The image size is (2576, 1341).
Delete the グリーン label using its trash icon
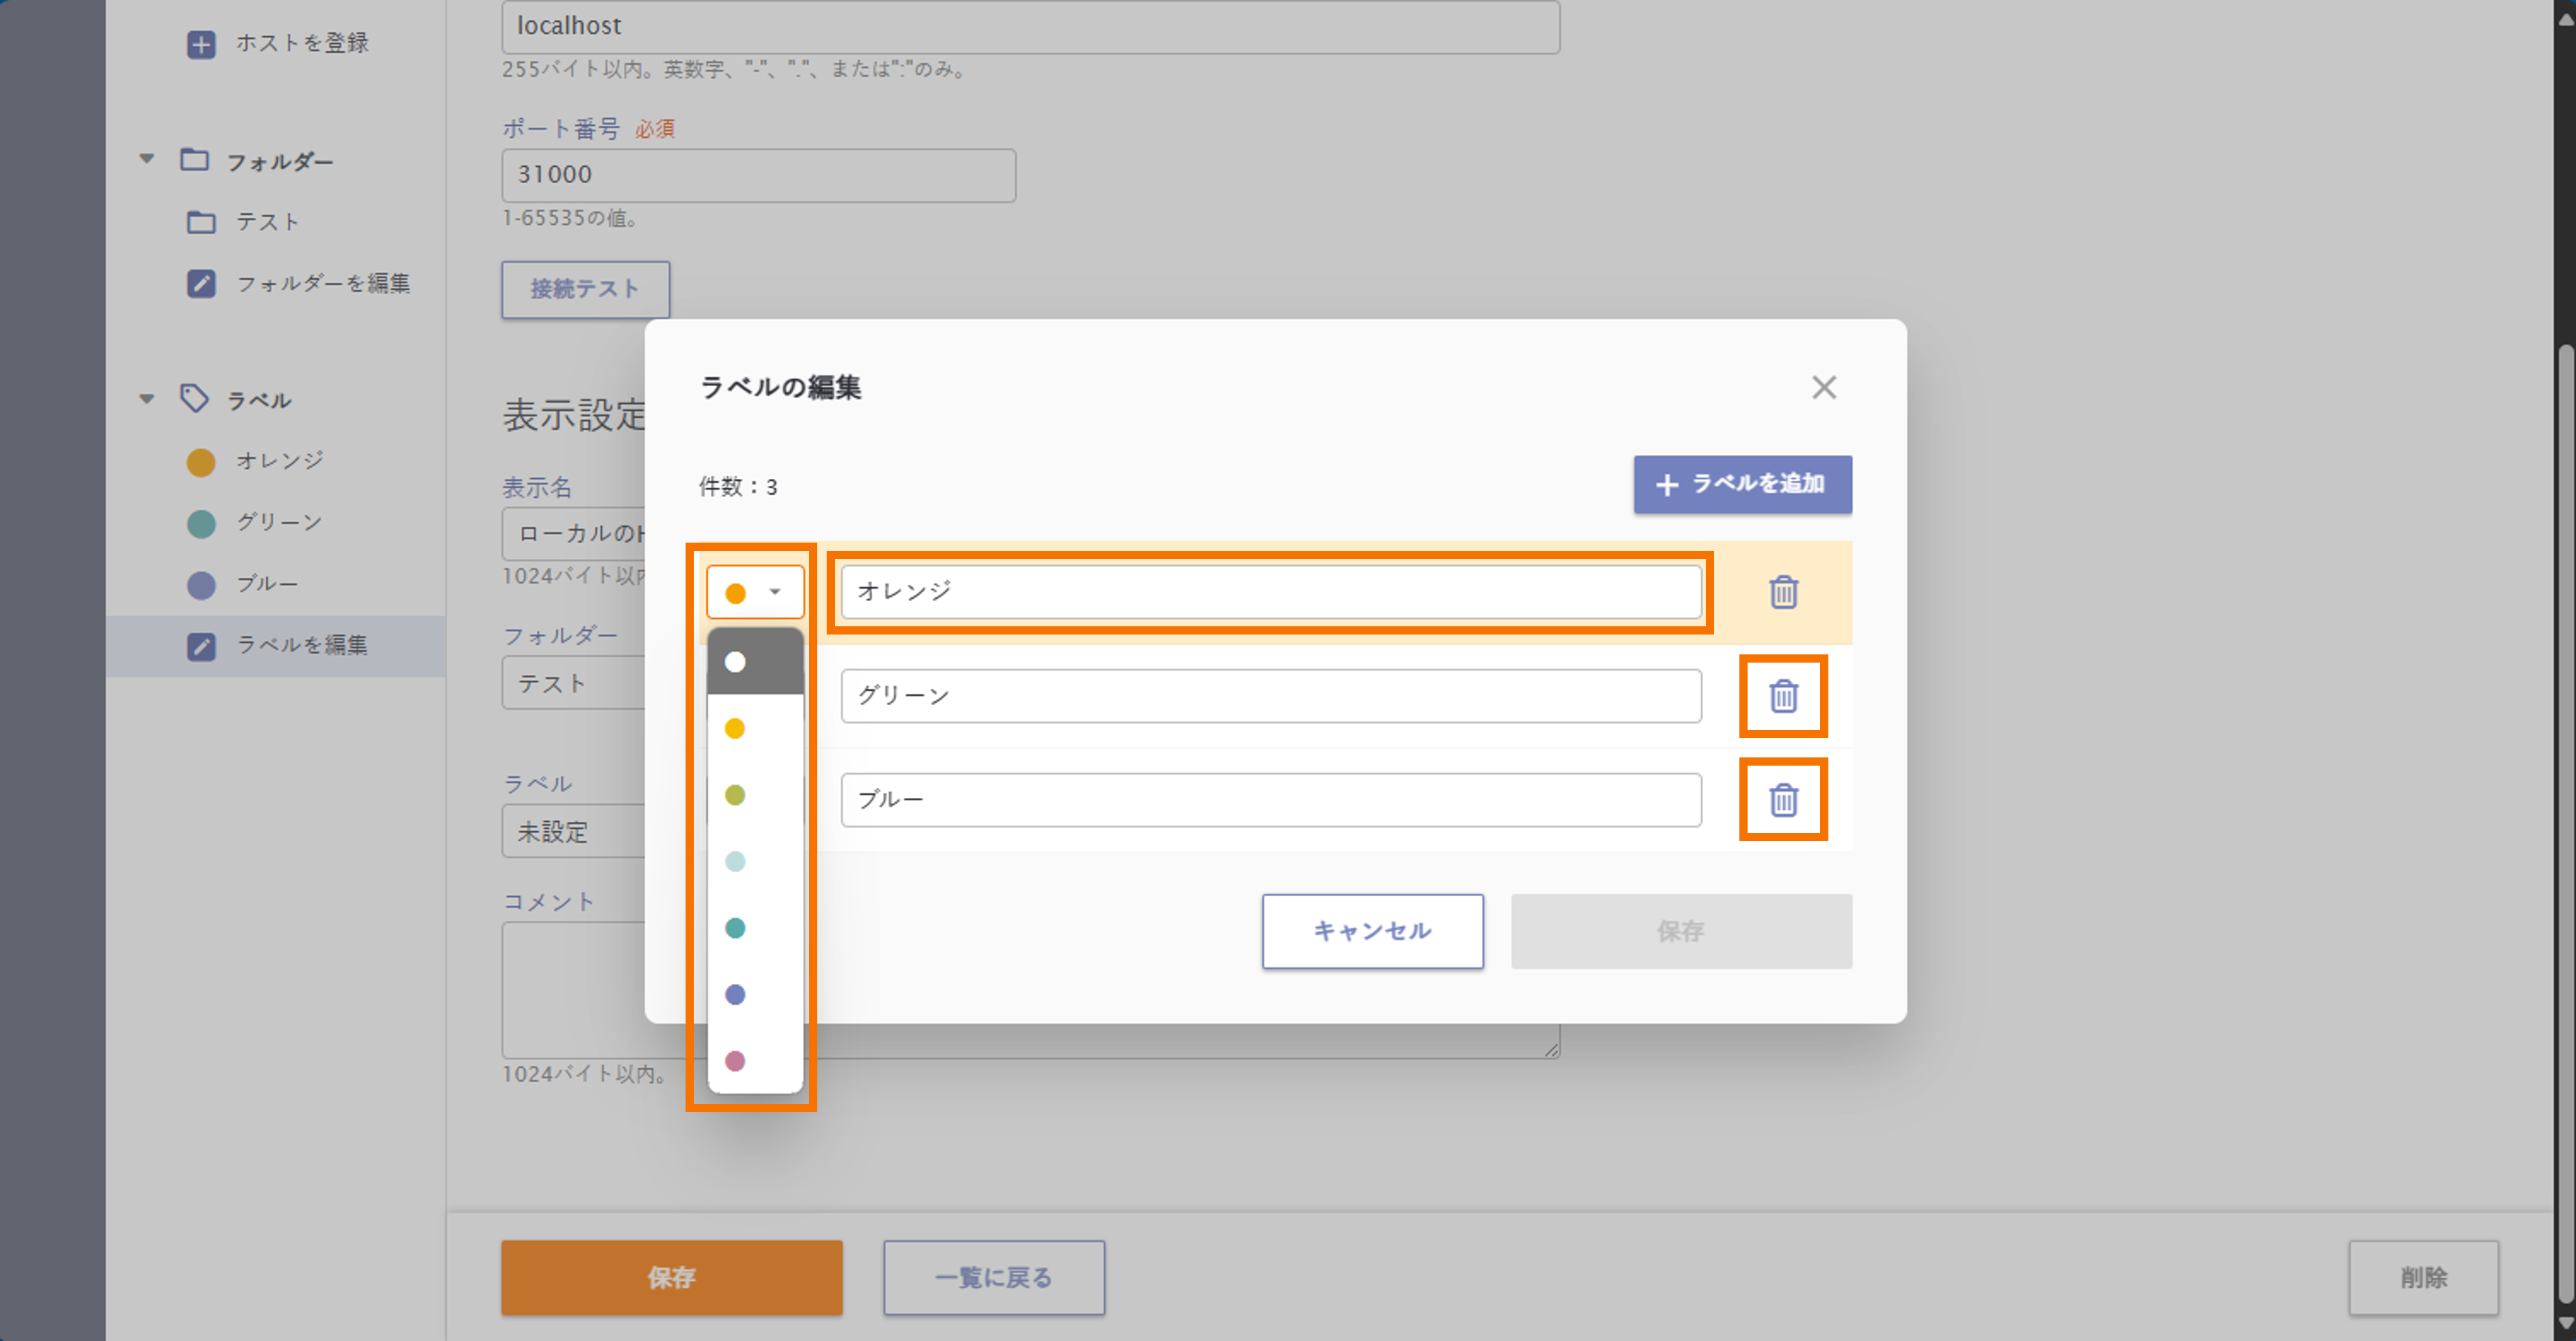[x=1783, y=696]
